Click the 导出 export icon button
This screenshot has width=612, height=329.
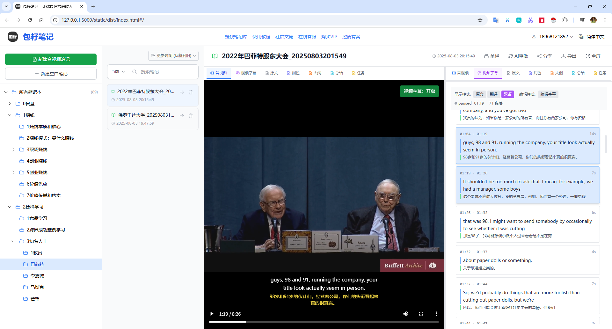click(x=569, y=56)
